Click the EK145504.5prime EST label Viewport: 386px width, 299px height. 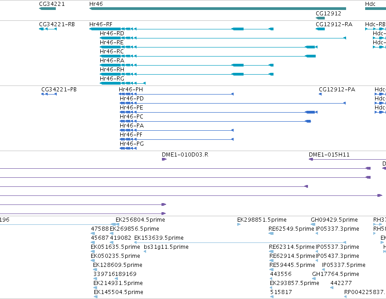[x=119, y=292]
